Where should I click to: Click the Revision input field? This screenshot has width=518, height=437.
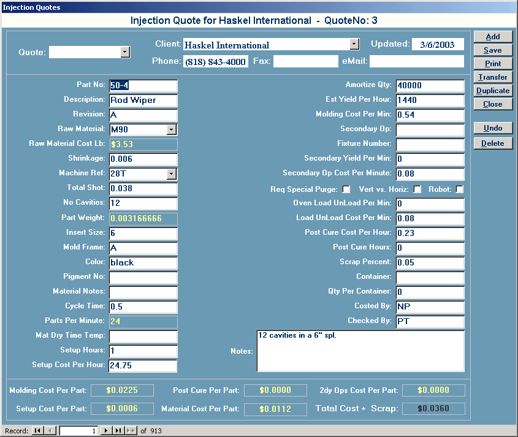[x=143, y=115]
